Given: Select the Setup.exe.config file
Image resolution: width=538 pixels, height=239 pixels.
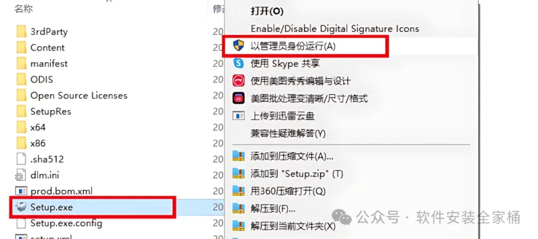Looking at the screenshot, I should pos(66,223).
